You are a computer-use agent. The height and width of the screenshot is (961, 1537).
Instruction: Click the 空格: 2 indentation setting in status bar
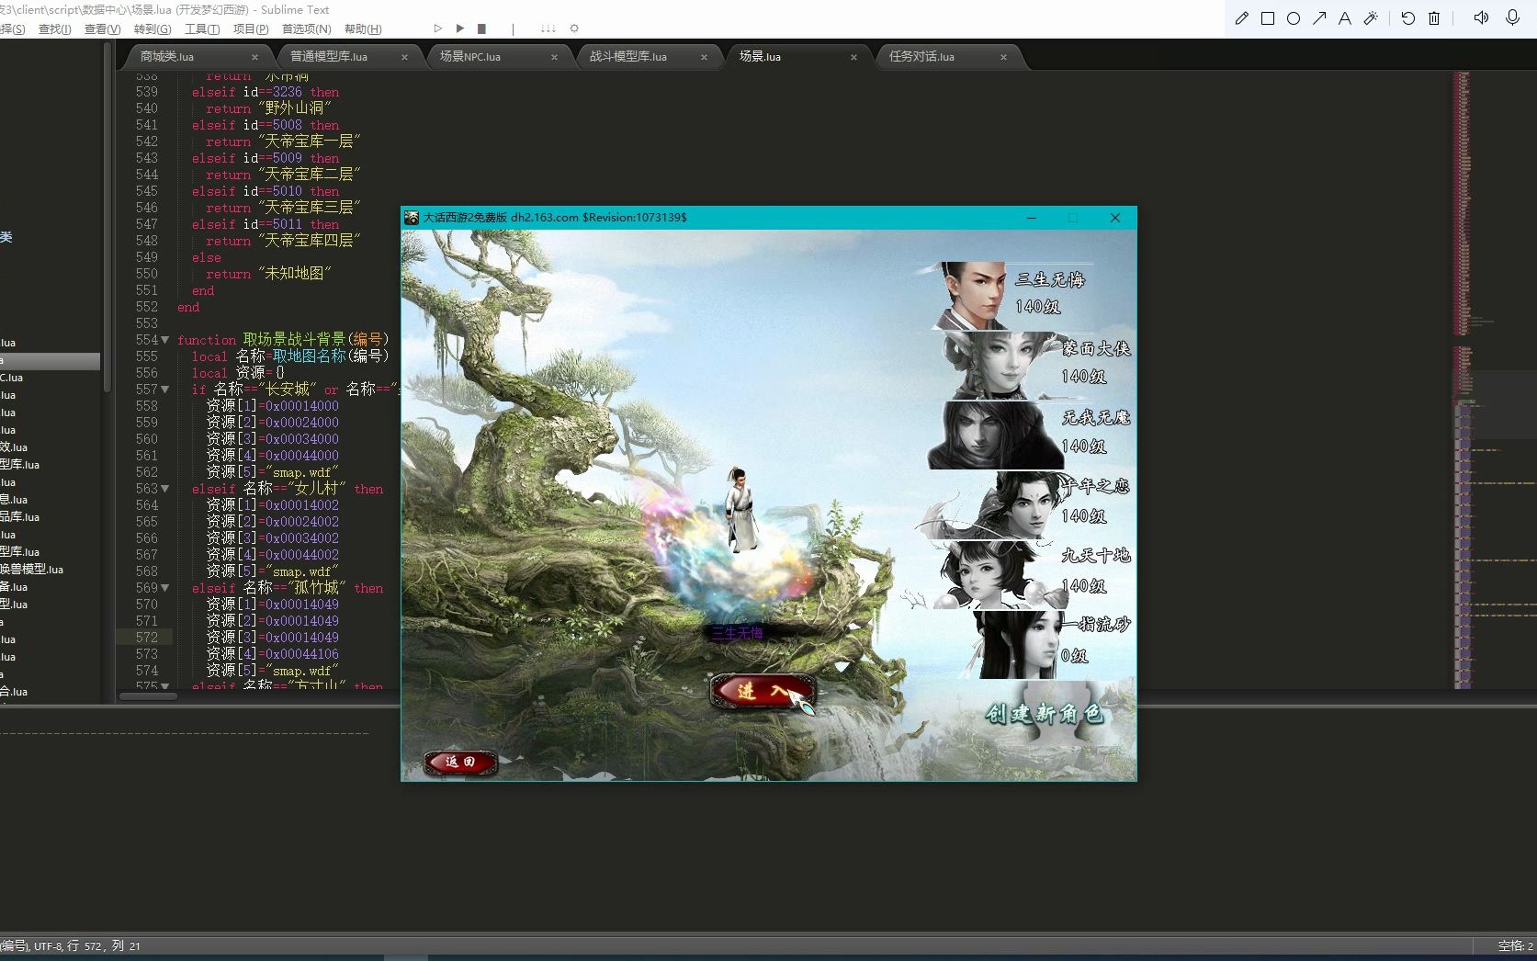1515,945
